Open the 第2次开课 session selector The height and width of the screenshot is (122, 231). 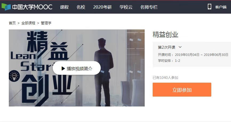tap(169, 47)
